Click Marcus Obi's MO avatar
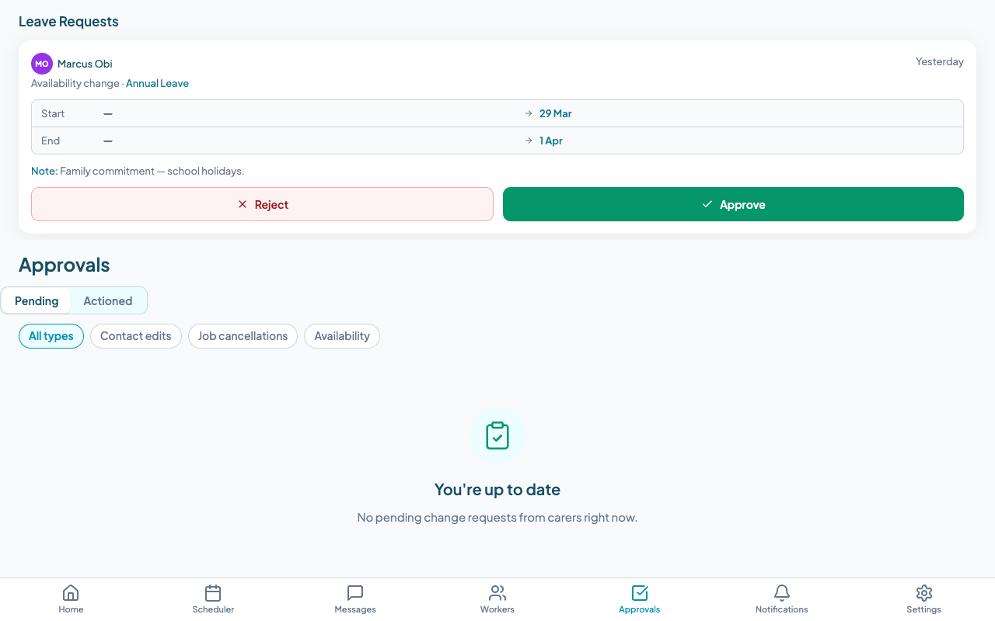This screenshot has height=621, width=995. (41, 63)
